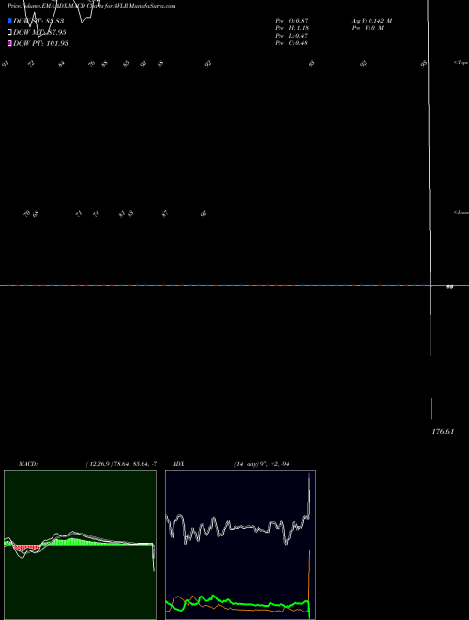The height and width of the screenshot is (620, 469).
Task: Click the (12,26,9) MACD parameters text
Action: [122, 464]
